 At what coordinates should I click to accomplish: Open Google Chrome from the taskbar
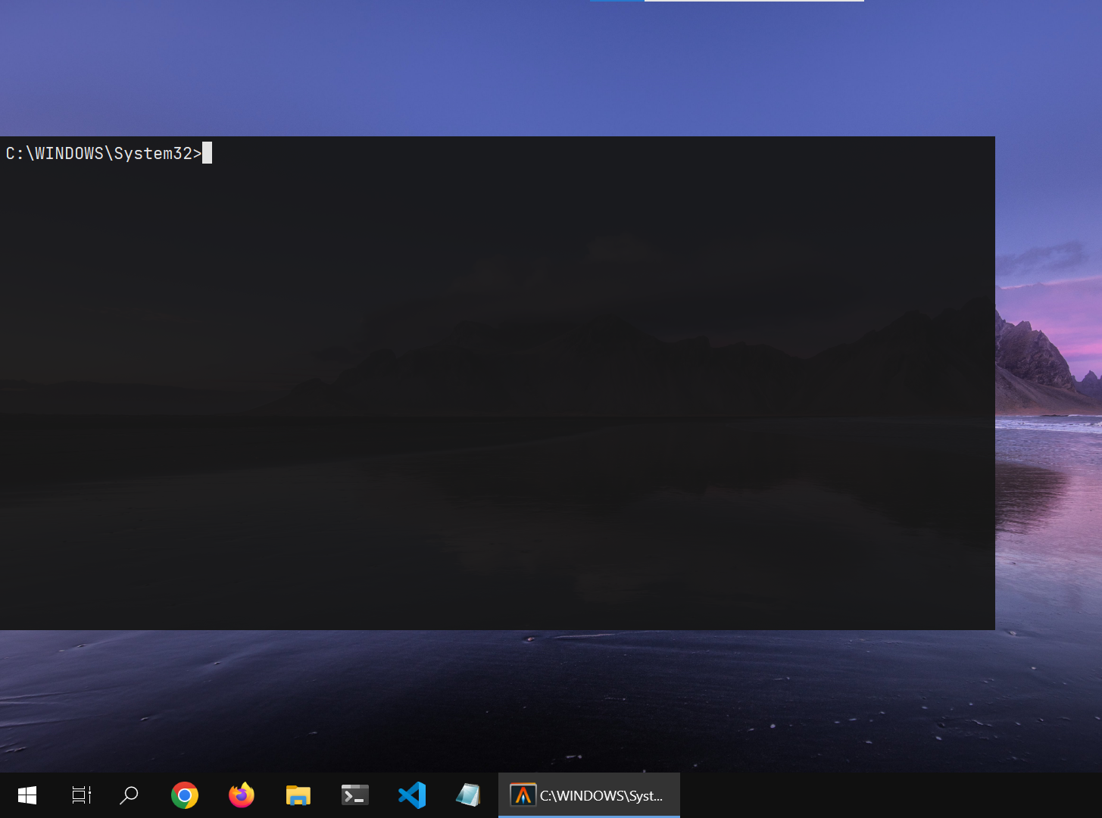pos(184,795)
